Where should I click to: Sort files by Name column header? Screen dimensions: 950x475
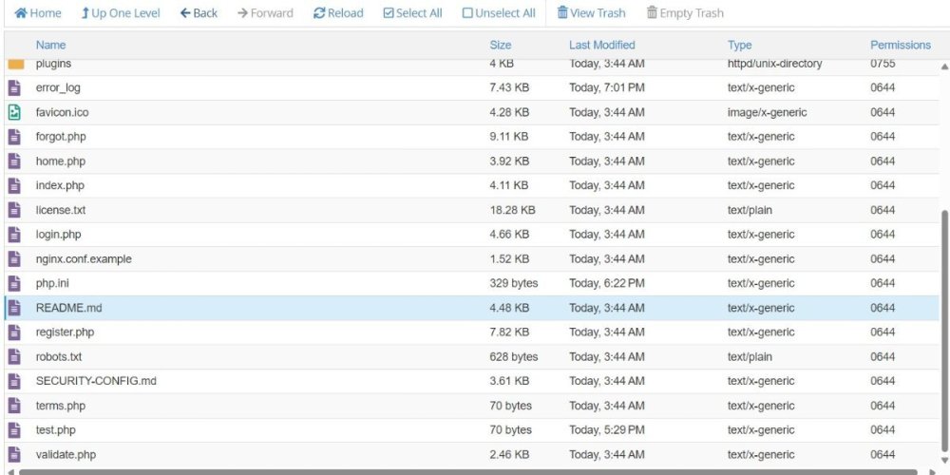pos(50,45)
